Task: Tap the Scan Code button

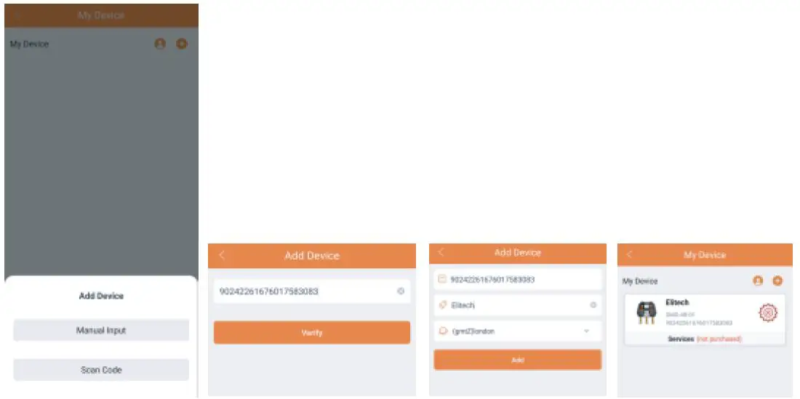Action: point(101,370)
